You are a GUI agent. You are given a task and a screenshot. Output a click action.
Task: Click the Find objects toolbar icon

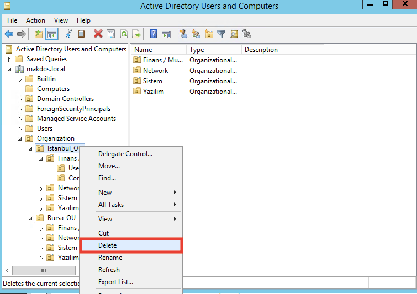click(234, 34)
